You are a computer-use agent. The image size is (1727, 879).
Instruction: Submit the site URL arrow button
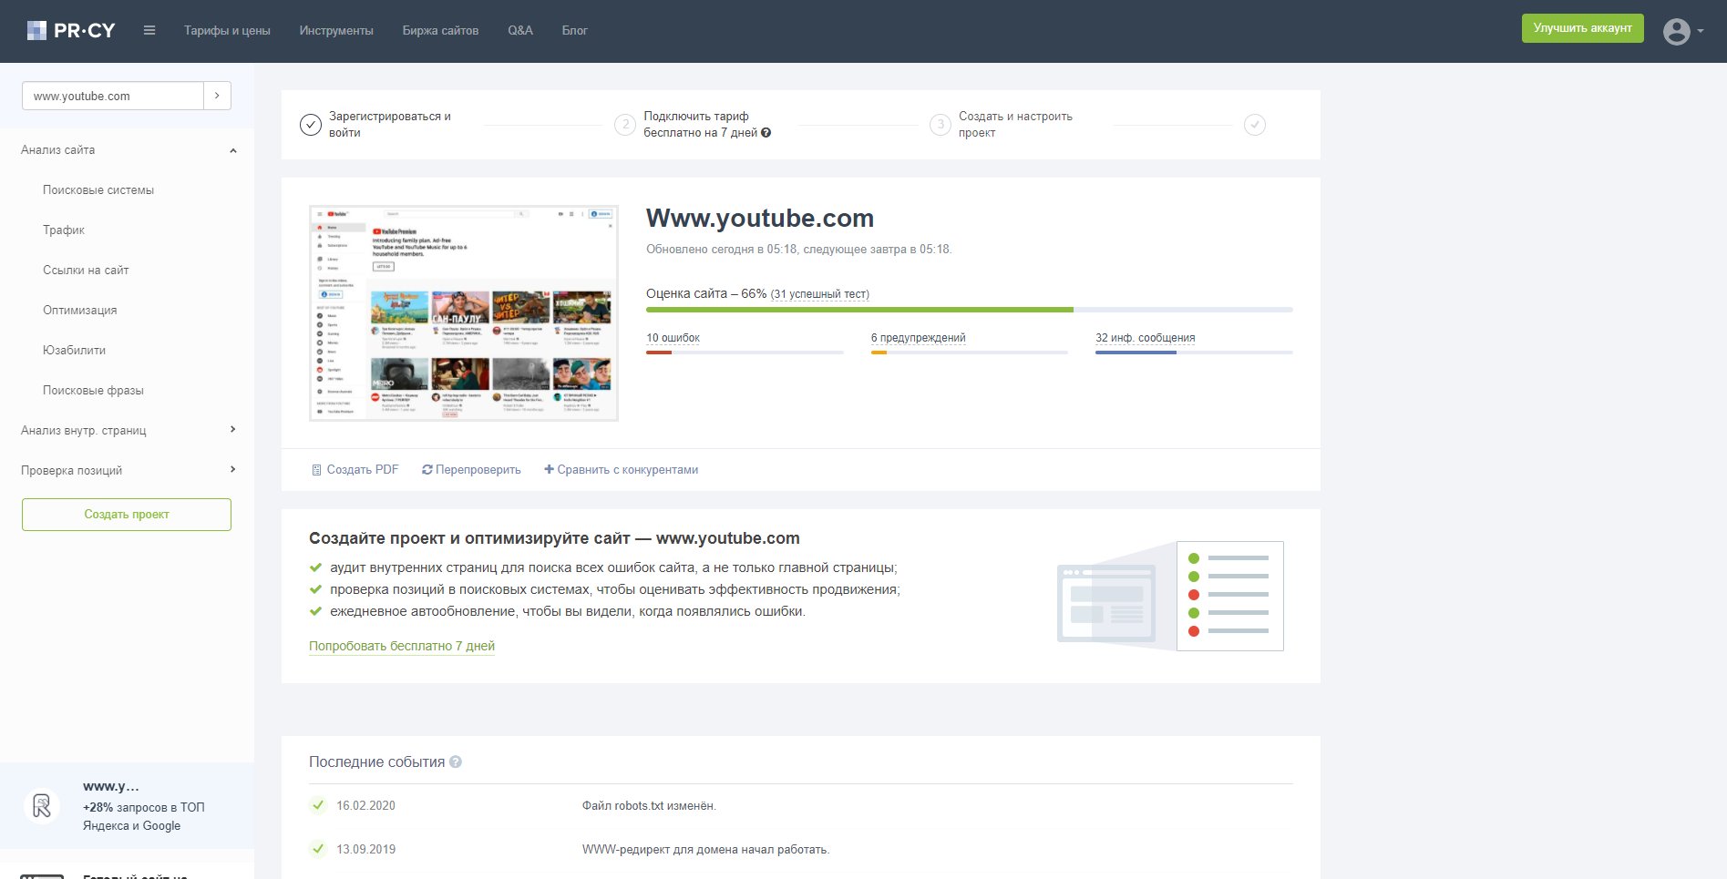(217, 96)
